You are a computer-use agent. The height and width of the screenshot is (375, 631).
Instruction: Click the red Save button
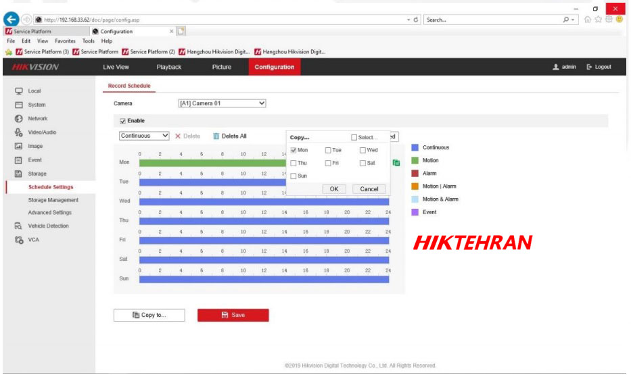(x=233, y=315)
